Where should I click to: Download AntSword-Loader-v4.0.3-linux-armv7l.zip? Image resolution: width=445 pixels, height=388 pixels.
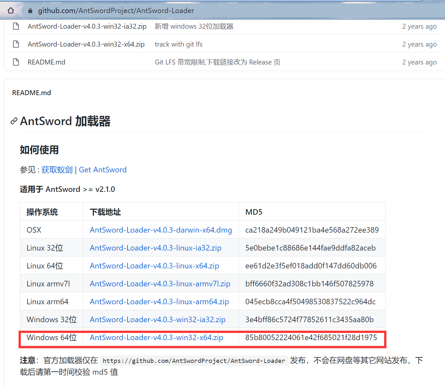(x=160, y=284)
